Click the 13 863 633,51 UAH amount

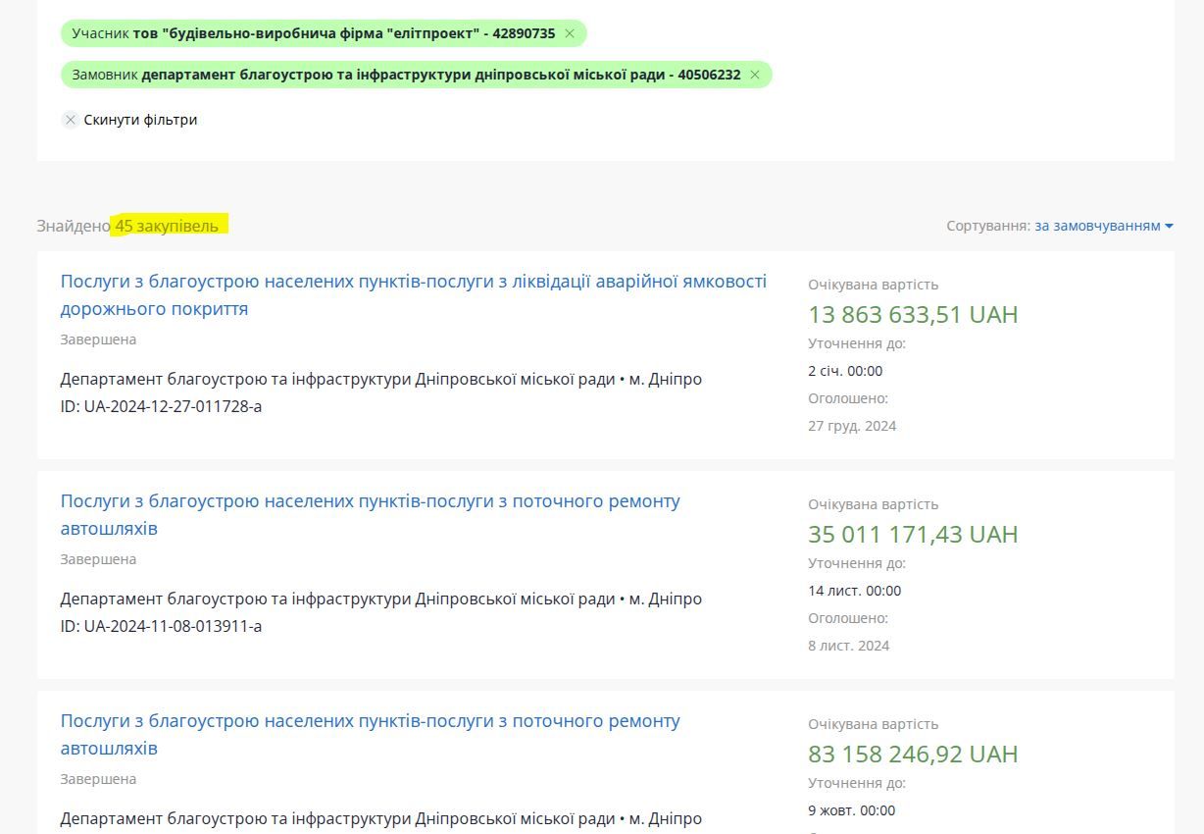pyautogui.click(x=912, y=314)
